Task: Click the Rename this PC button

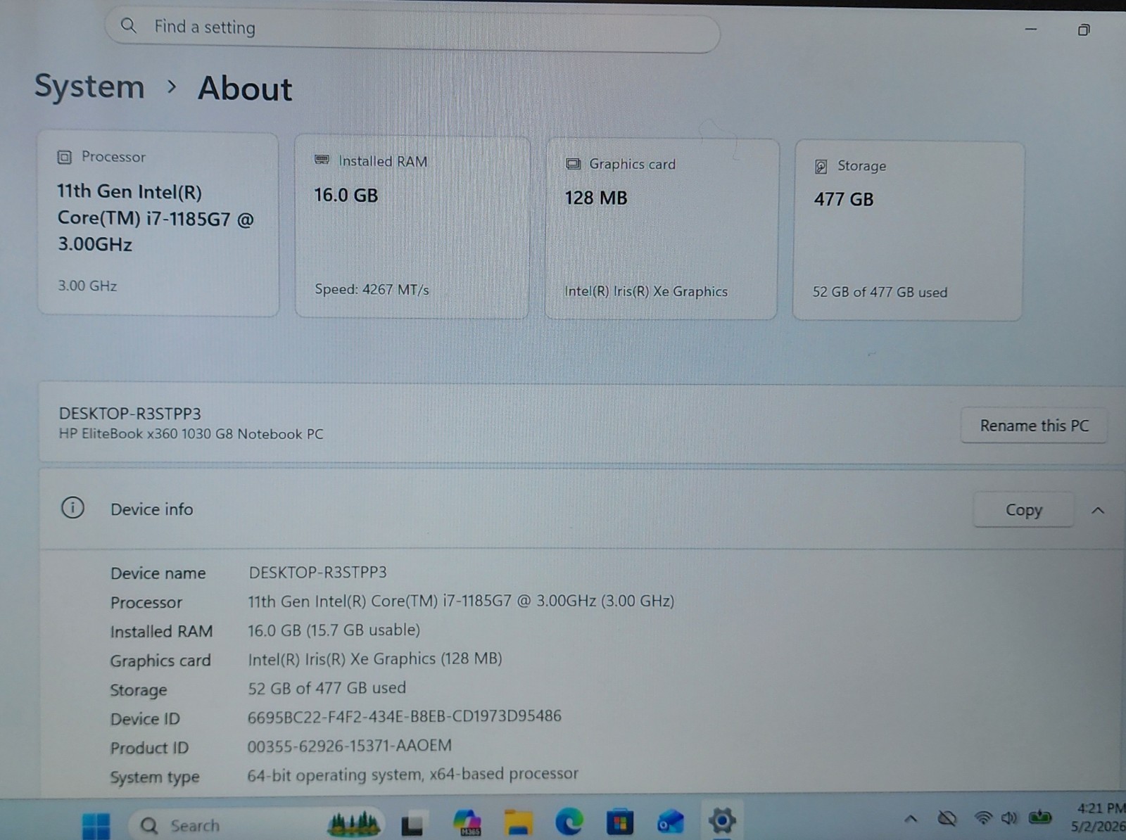Action: coord(1034,426)
